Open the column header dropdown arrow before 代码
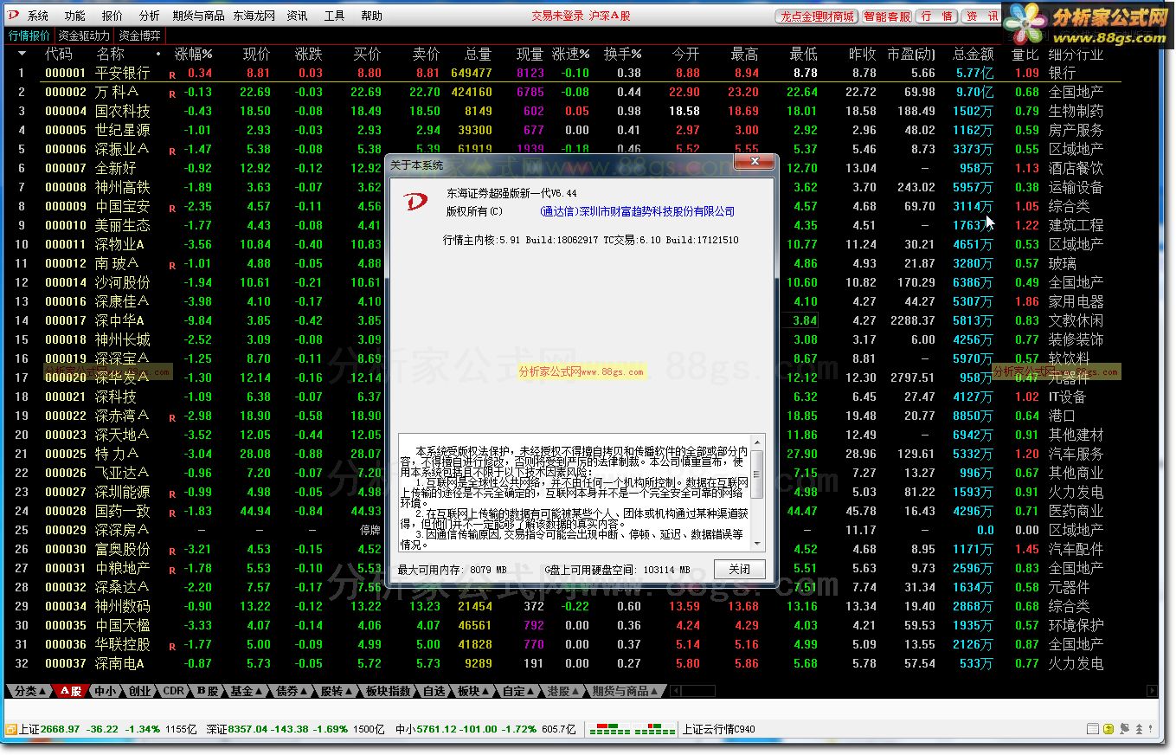 click(22, 54)
